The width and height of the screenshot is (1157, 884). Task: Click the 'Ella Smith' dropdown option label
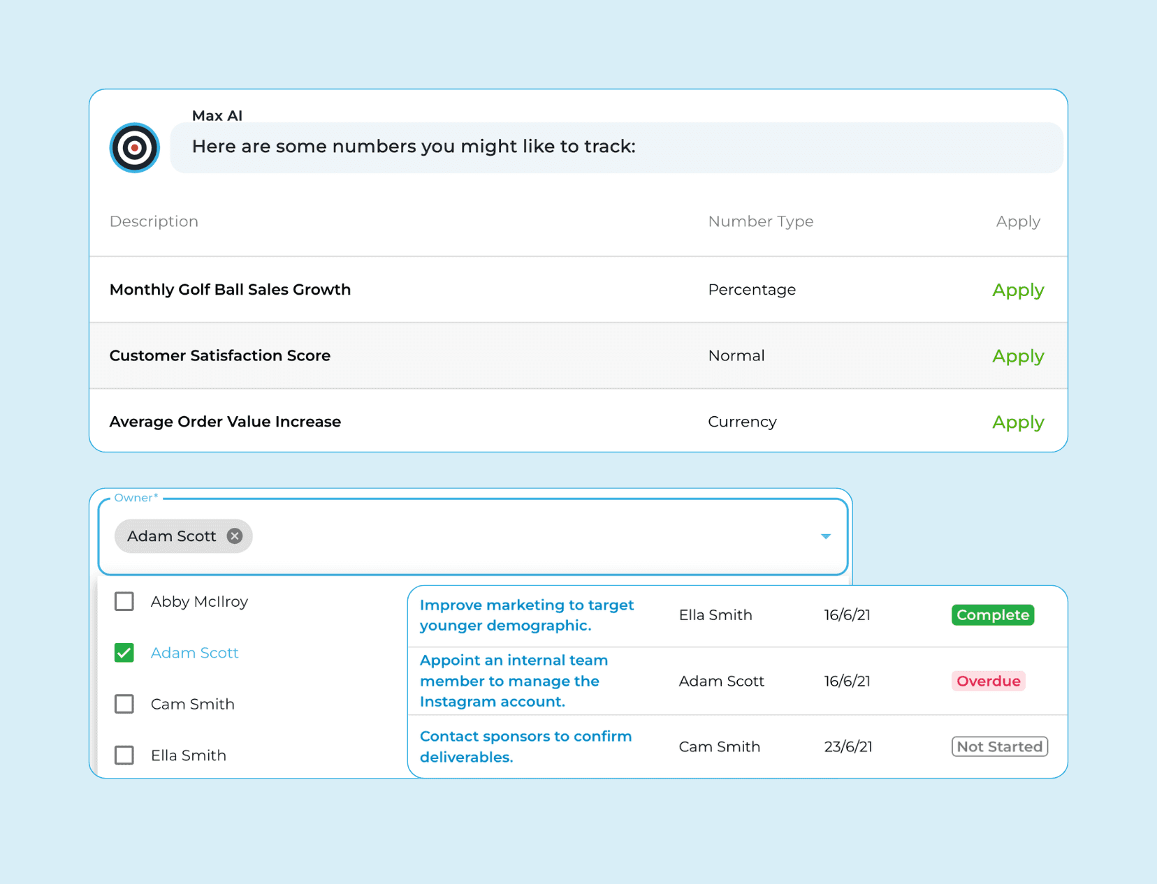[189, 756]
